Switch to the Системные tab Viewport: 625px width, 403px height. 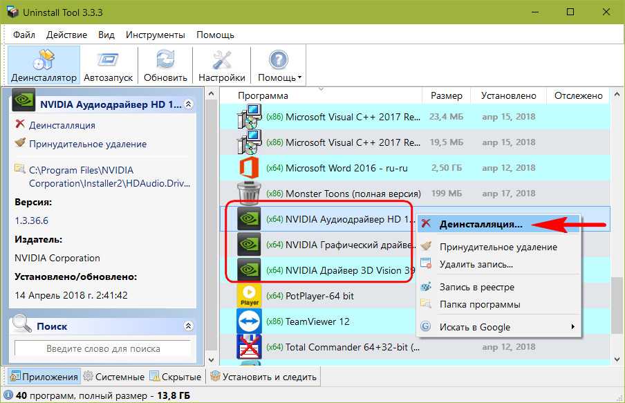(x=114, y=377)
